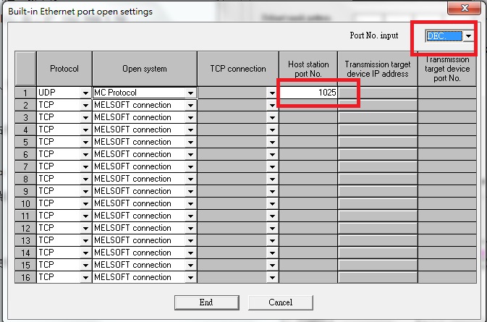Expand Open system dropdown in row 16
This screenshot has height=322, width=487.
[x=190, y=277]
